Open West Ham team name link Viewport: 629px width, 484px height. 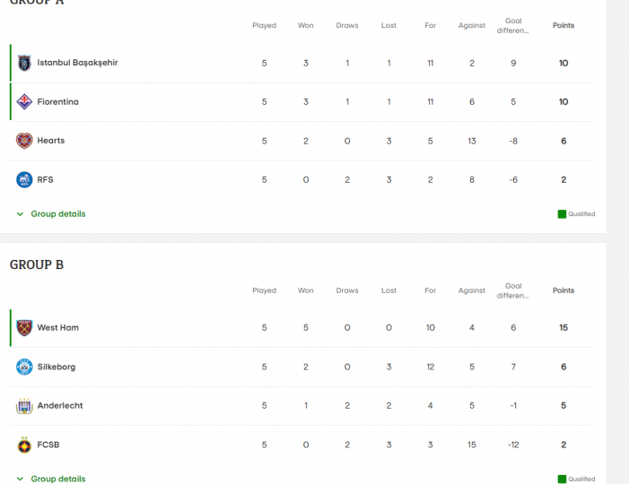coord(57,327)
